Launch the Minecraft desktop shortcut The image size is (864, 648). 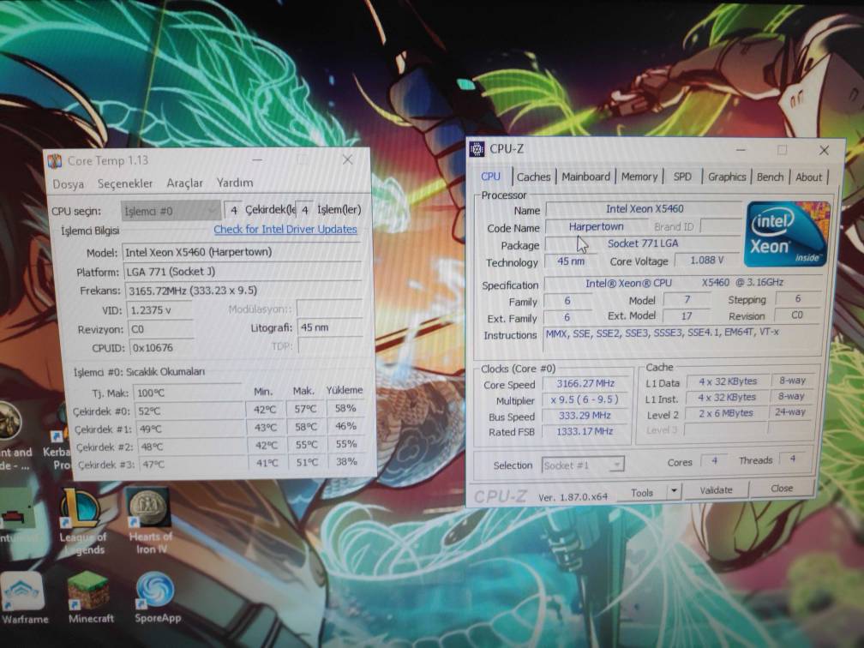[x=90, y=598]
